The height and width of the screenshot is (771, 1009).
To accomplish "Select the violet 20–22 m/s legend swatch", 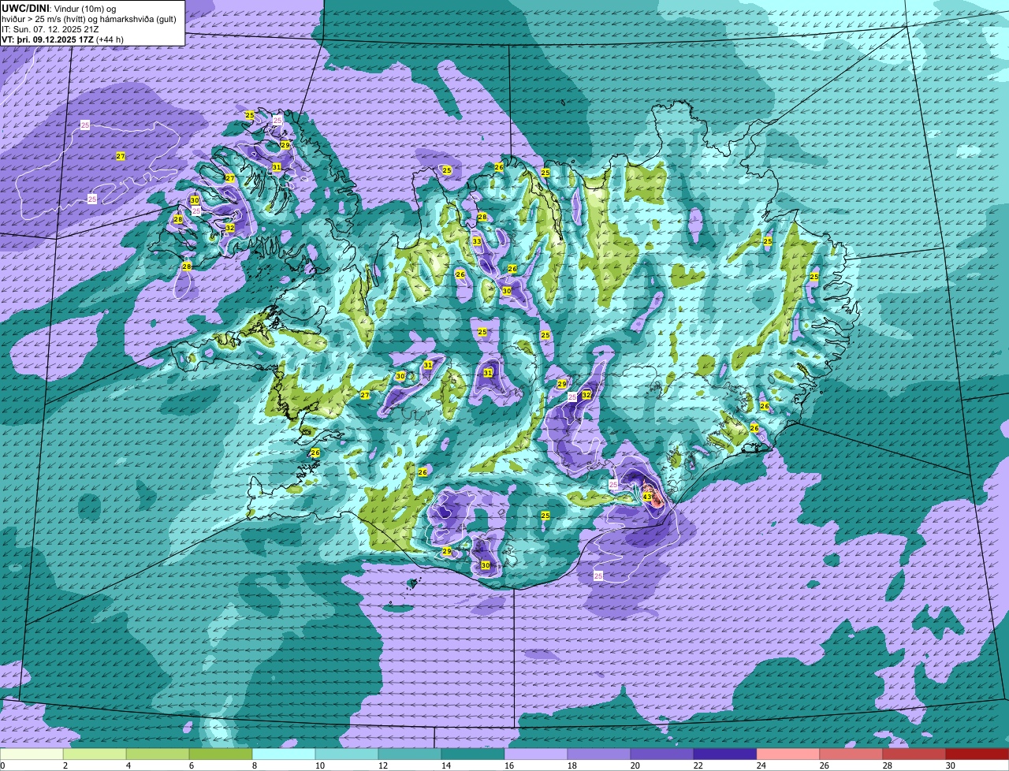I will point(662,754).
